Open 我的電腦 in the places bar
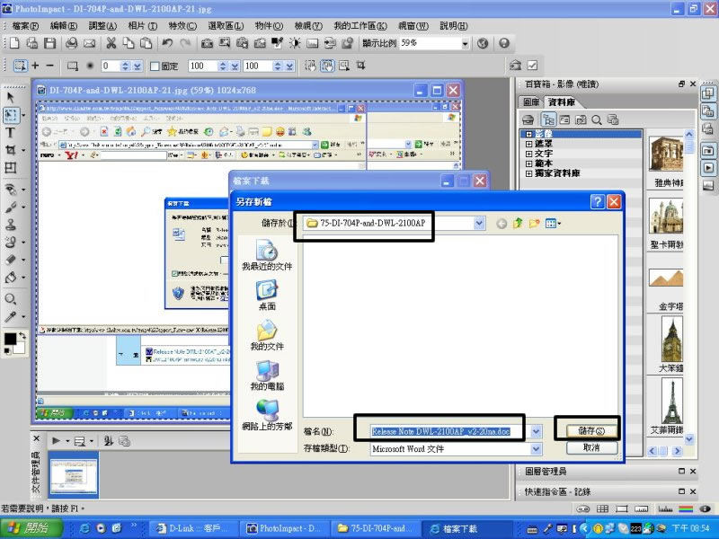 tap(267, 376)
